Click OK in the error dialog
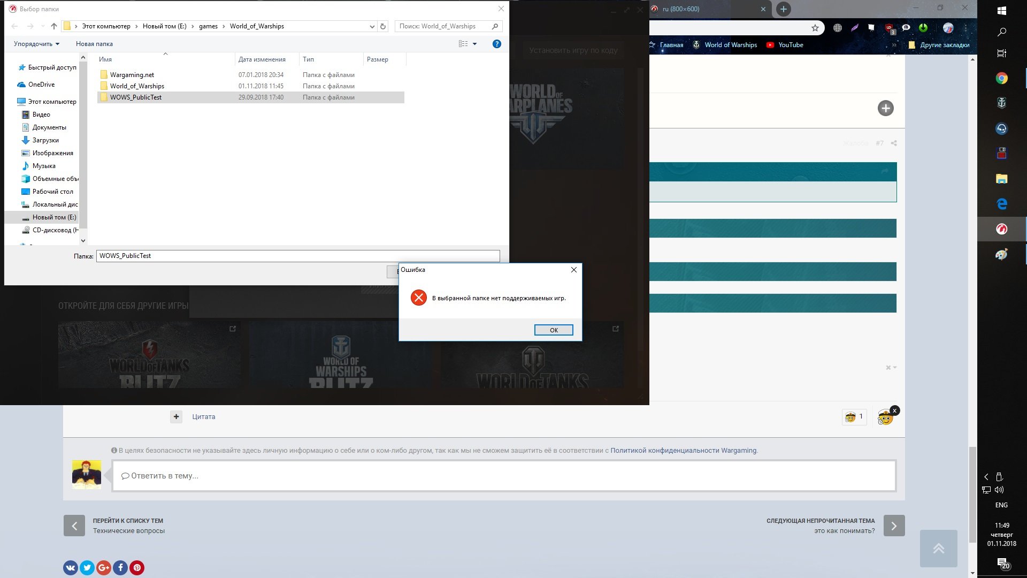This screenshot has width=1027, height=578. tap(554, 330)
